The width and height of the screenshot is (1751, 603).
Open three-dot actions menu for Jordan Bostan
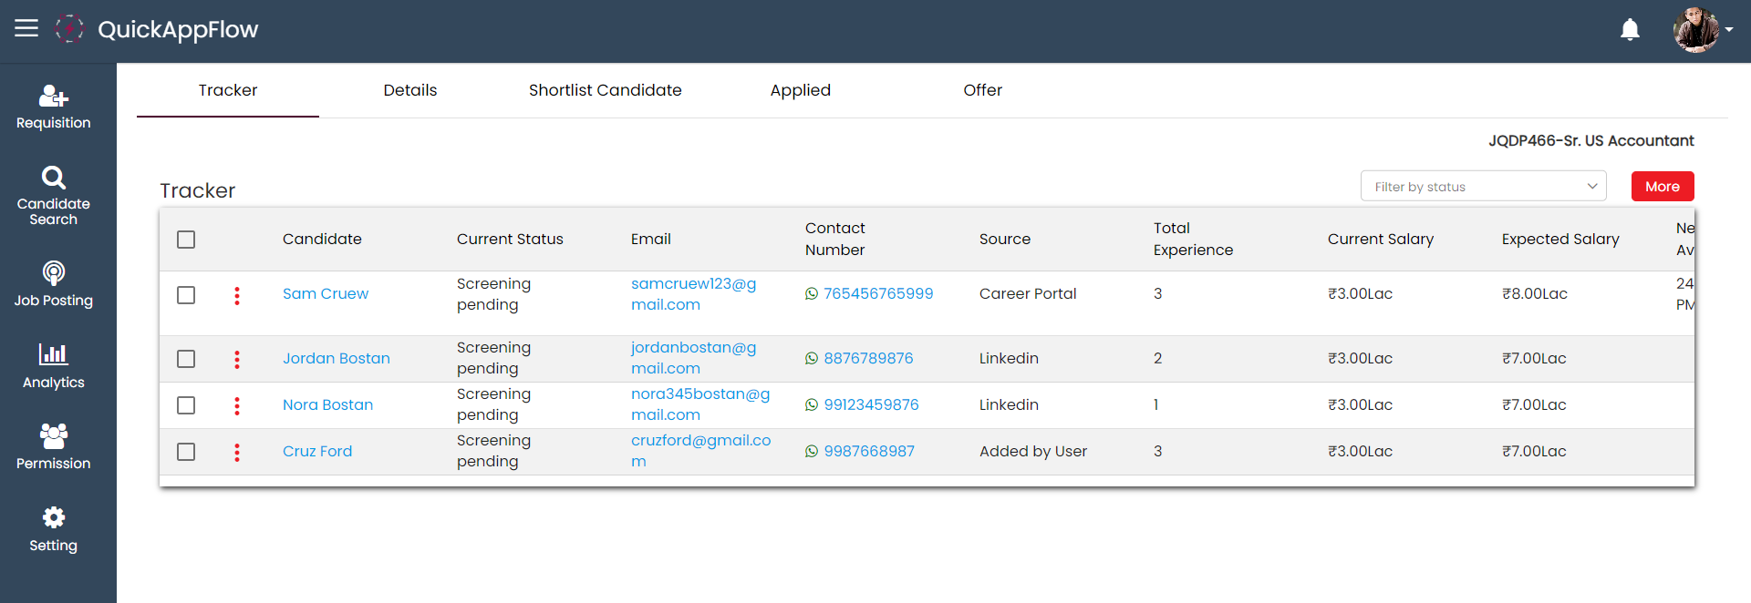click(x=237, y=360)
